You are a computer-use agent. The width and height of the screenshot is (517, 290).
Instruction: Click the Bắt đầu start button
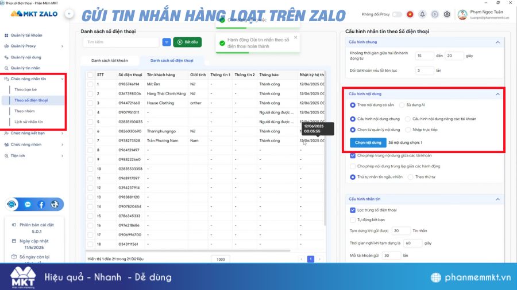click(x=187, y=42)
